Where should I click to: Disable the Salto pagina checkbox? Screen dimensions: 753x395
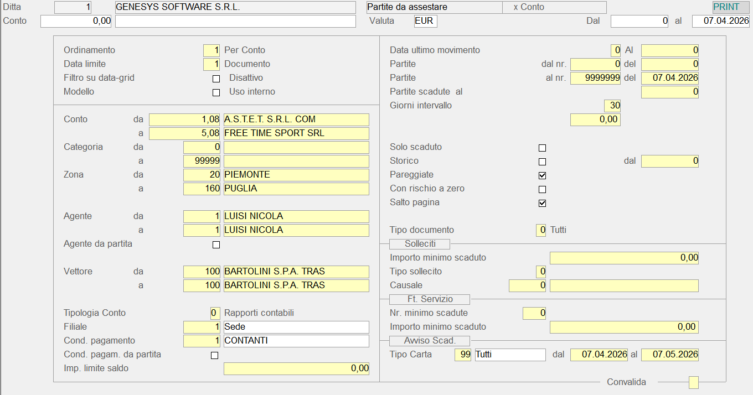[x=542, y=203]
